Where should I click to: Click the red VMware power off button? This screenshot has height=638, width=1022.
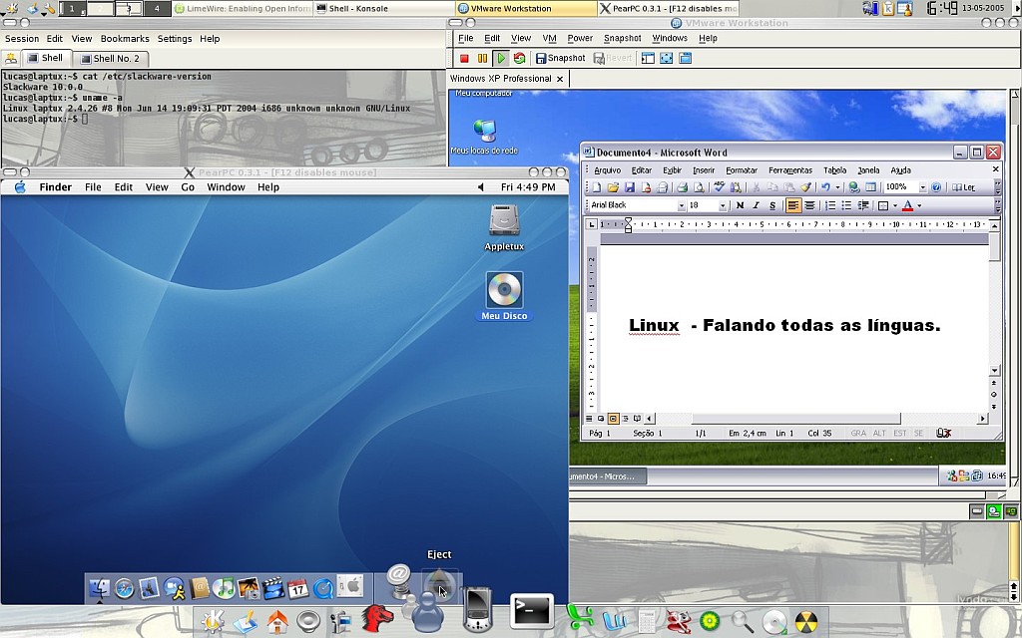coord(464,59)
